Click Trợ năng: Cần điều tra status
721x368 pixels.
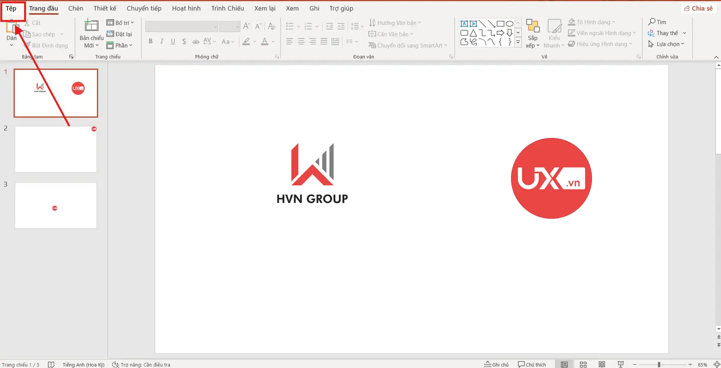pos(141,364)
